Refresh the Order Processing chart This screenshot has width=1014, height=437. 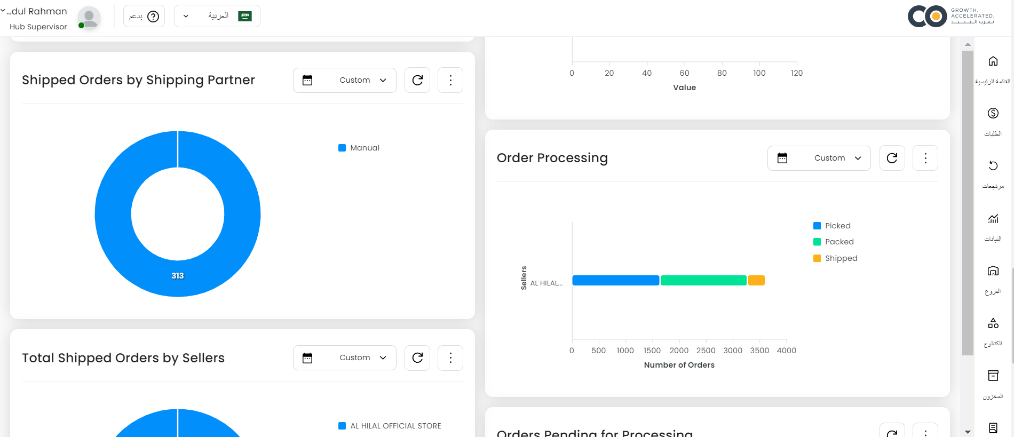[892, 158]
